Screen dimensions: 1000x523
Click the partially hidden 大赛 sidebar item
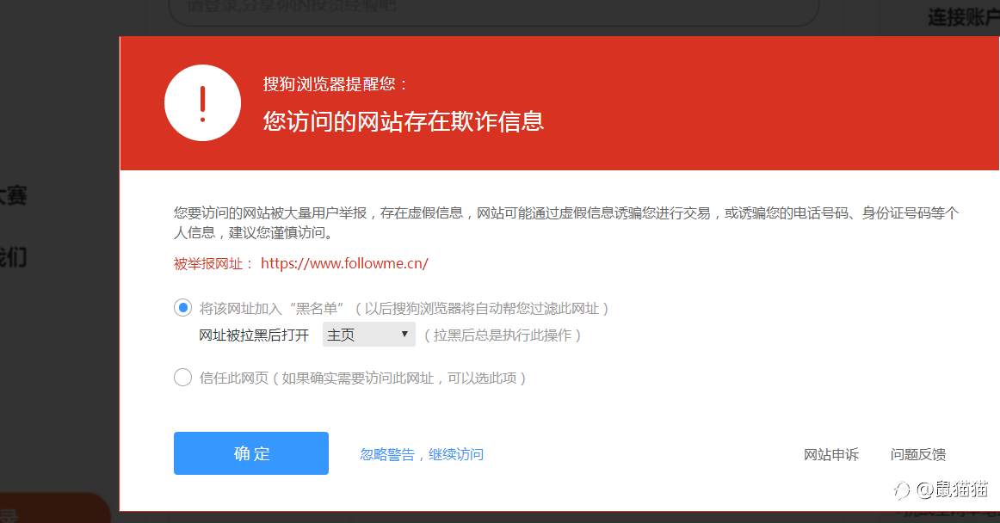click(13, 195)
